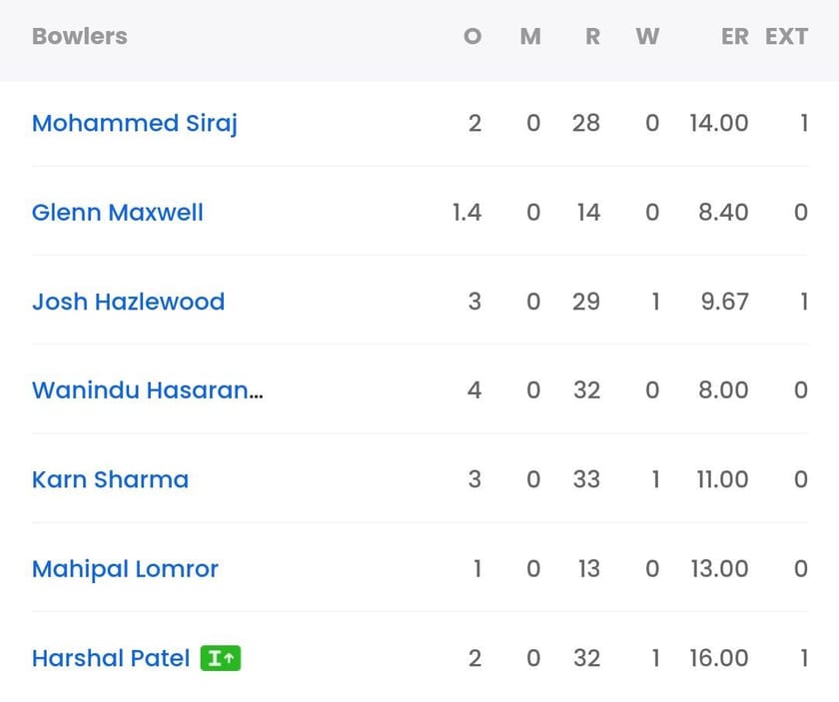Open Wanindu Hasaranga's player profile

tap(147, 390)
